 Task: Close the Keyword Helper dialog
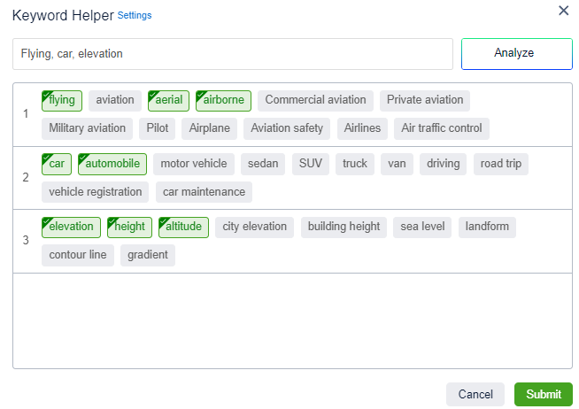[x=563, y=11]
